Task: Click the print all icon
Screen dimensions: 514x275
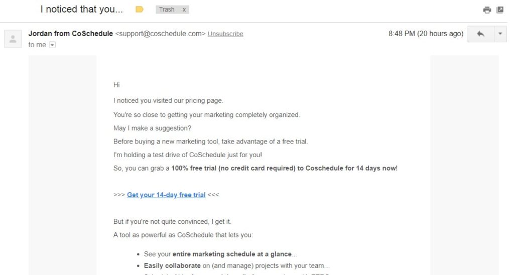Action: (487, 10)
